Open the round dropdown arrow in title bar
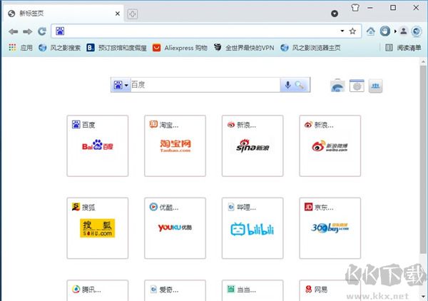The image size is (428, 301). point(335,14)
